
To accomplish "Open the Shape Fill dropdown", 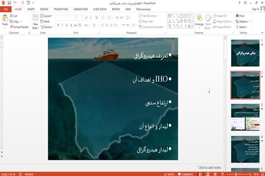I will pos(220,16).
